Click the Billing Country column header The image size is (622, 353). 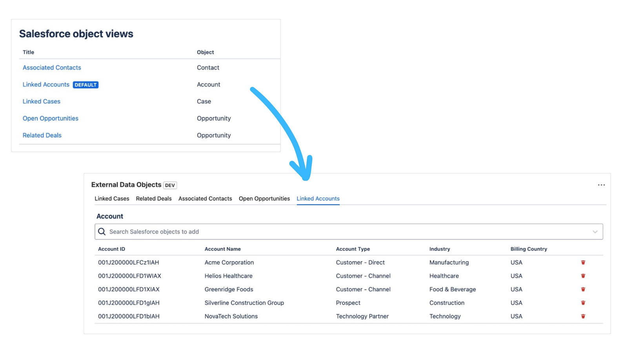[529, 249]
